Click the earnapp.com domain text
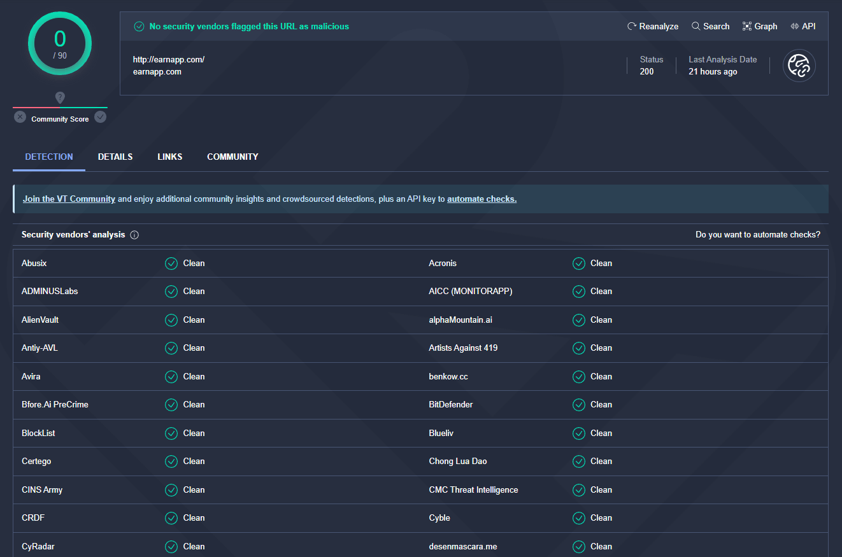842x557 pixels. [157, 72]
